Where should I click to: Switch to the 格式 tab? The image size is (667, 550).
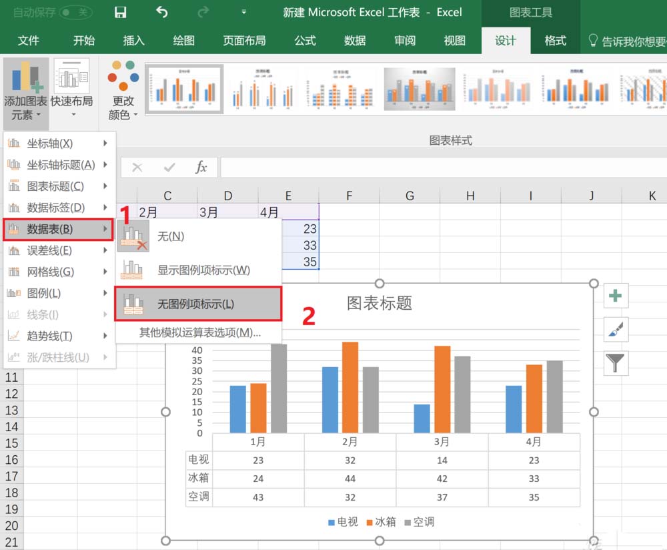coord(555,41)
